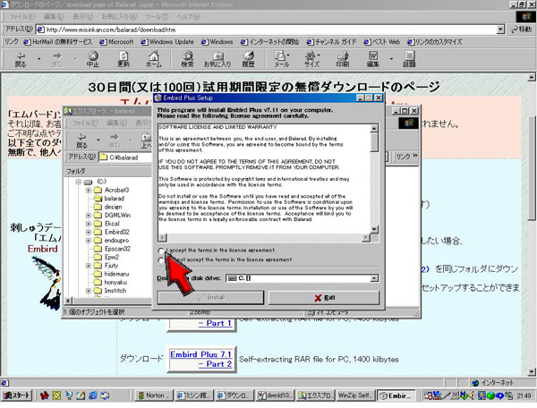Switch to the dwnld10 taskbar button
This screenshot has height=408, width=537.
click(x=276, y=395)
